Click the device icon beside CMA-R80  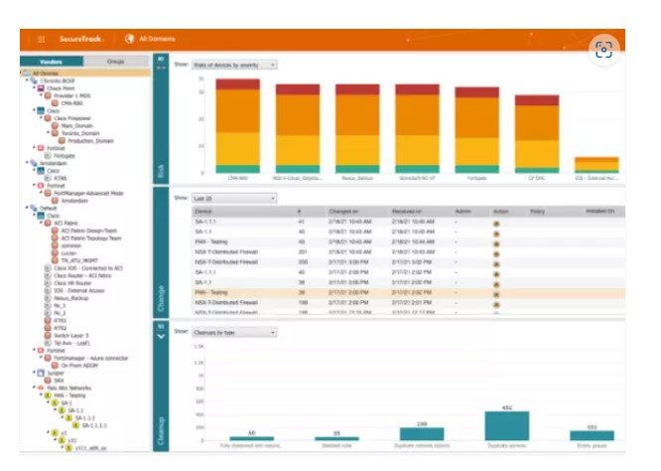[55, 103]
